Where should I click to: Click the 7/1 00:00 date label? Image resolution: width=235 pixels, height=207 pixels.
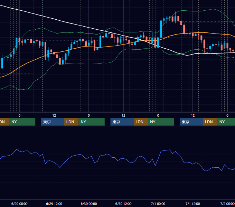[158, 204]
